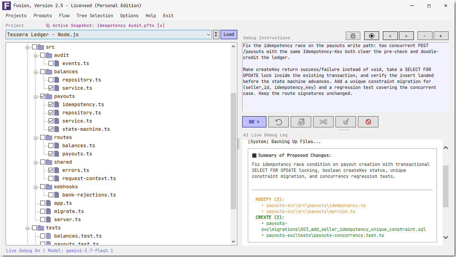Check the balances repository.ts checkbox
Image resolution: width=456 pixels, height=257 pixels.
pos(51,80)
